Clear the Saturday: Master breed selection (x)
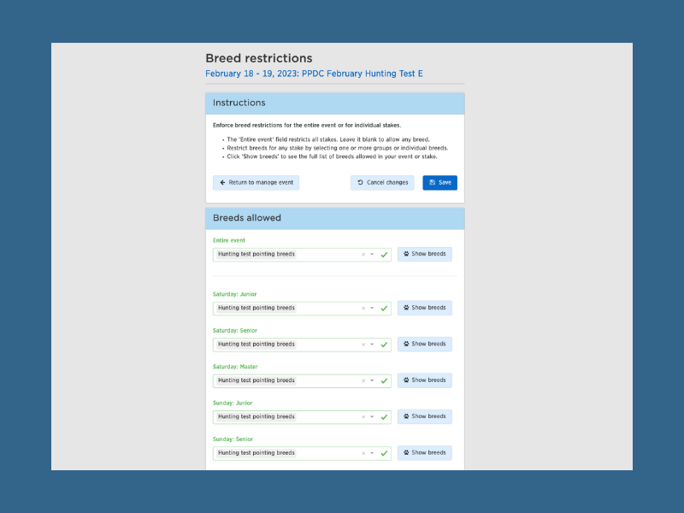Screen dimensions: 684x513 [x=363, y=381]
